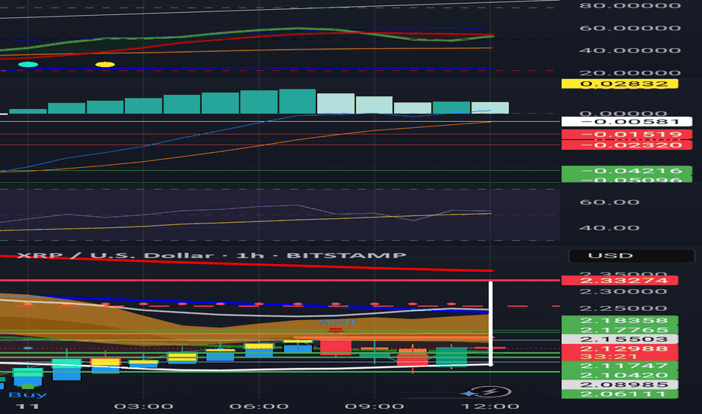Click the 60.00 scale value in the RSI pane
The width and height of the screenshot is (702, 414).
tap(609, 202)
